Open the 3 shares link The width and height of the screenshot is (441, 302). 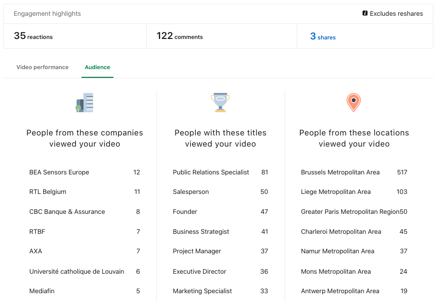[x=323, y=36]
